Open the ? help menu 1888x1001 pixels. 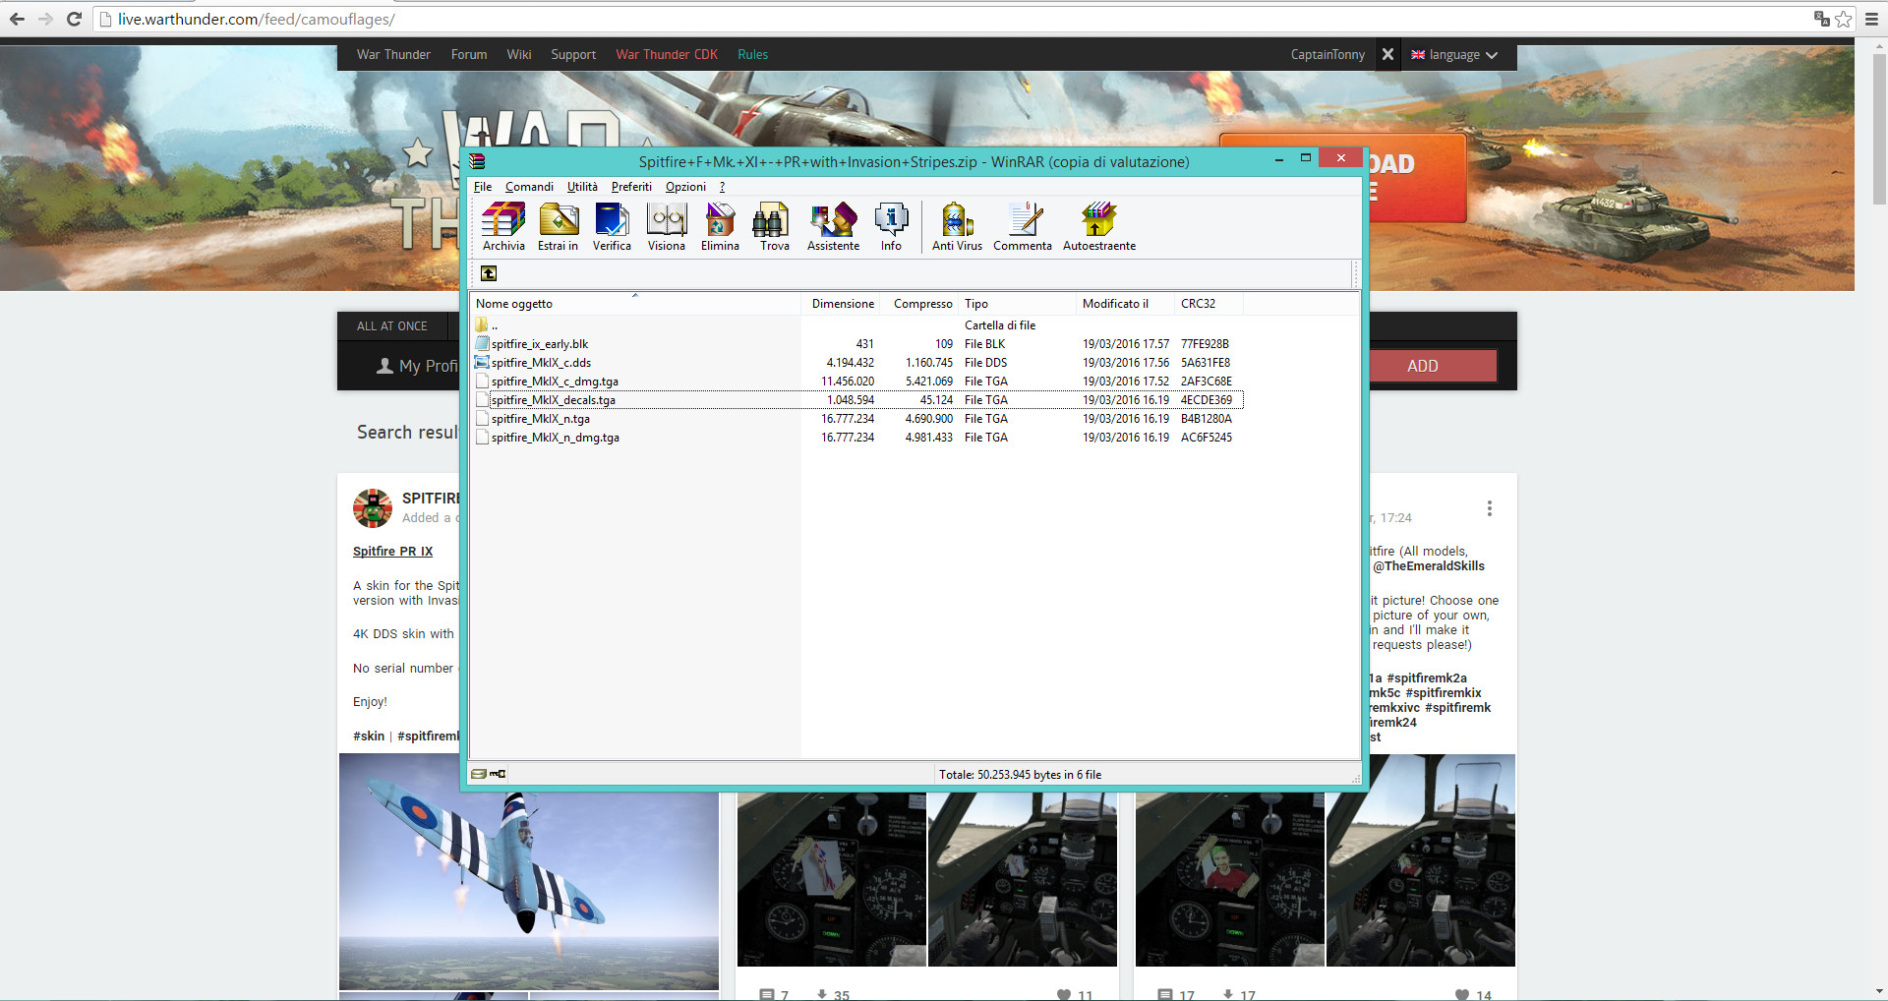(722, 187)
